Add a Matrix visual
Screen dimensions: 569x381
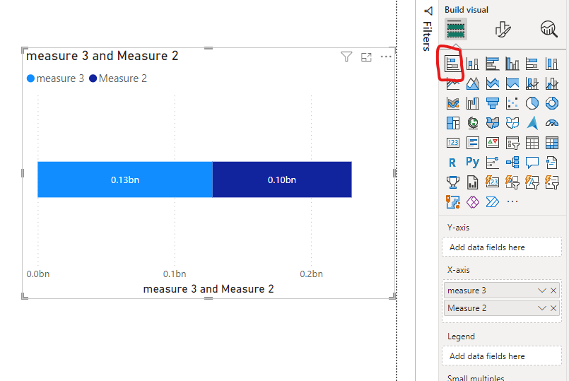[552, 143]
